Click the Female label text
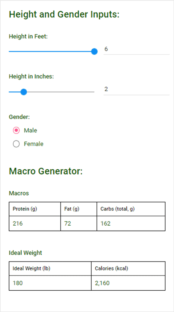174x312 pixels. click(x=33, y=144)
